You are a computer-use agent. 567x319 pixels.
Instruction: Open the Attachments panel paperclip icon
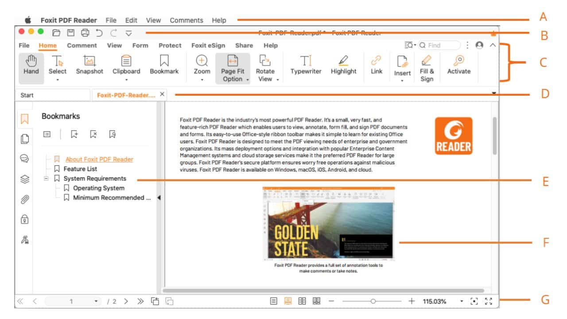click(x=25, y=200)
